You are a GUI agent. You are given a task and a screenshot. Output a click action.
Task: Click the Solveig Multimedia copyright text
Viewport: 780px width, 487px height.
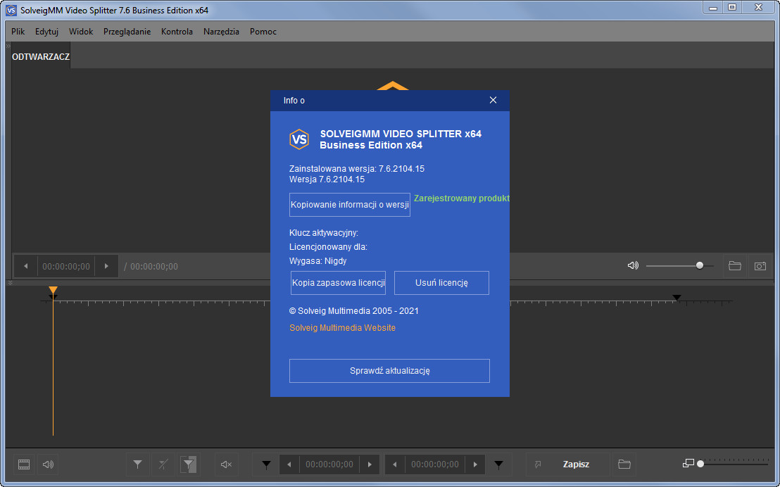353,311
